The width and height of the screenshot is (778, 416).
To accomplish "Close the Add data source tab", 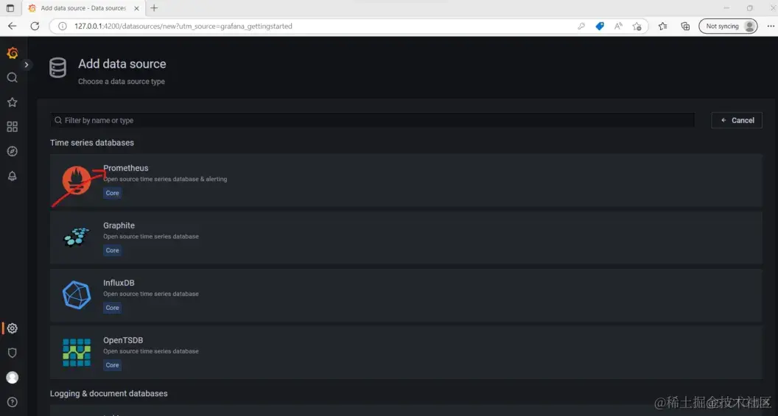I will click(136, 8).
